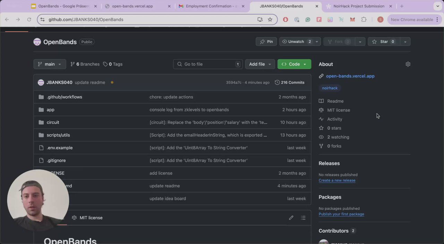Viewport: 444px width, 244px height.
Task: Expand the Star lists dropdown
Action: pos(405,42)
